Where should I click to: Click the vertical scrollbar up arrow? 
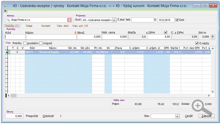(213, 48)
